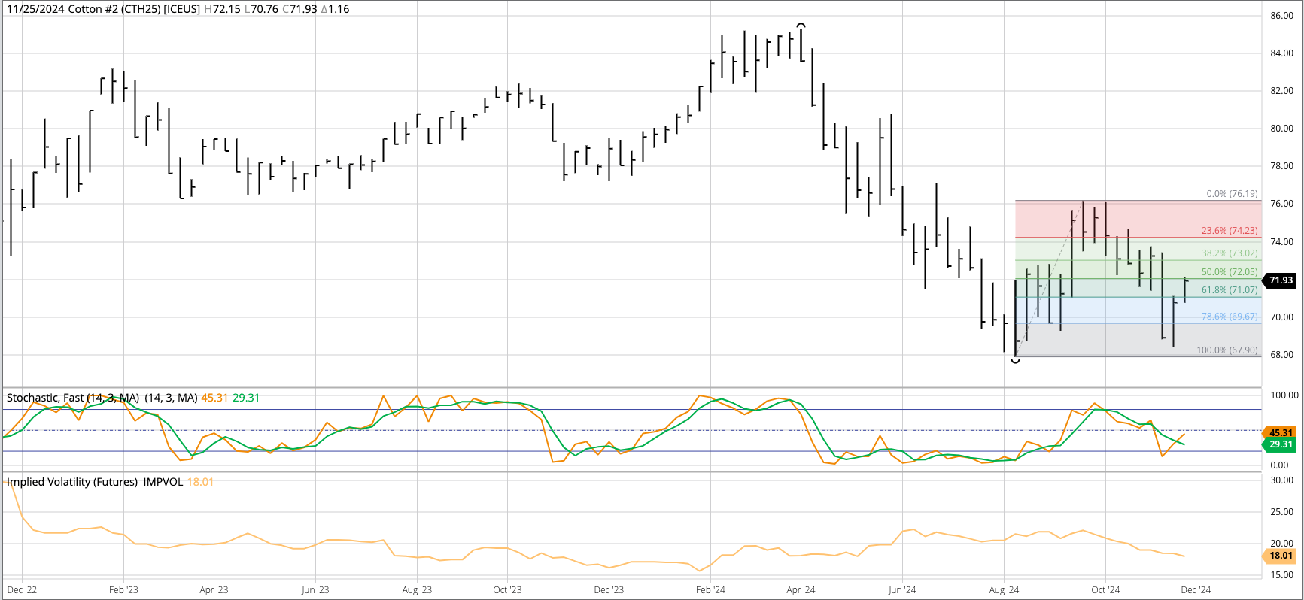
Task: Select the 100.0% (67.90) Fibonacci level label
Action: (1226, 350)
